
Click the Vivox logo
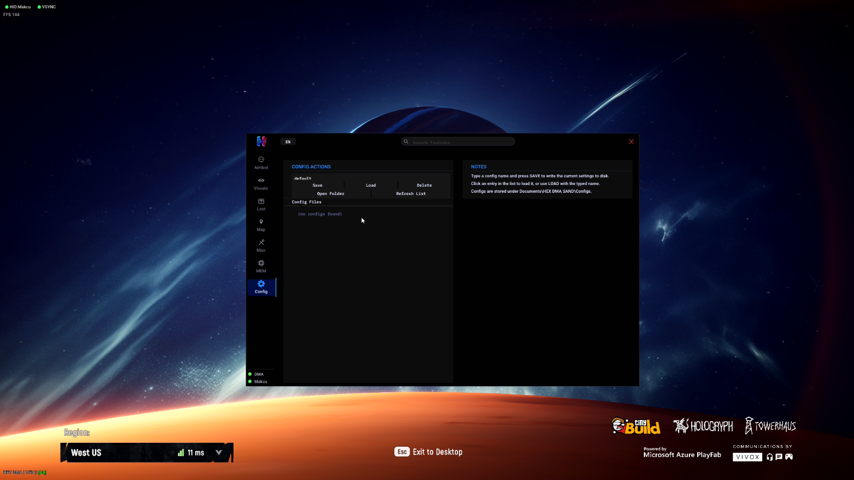[747, 457]
